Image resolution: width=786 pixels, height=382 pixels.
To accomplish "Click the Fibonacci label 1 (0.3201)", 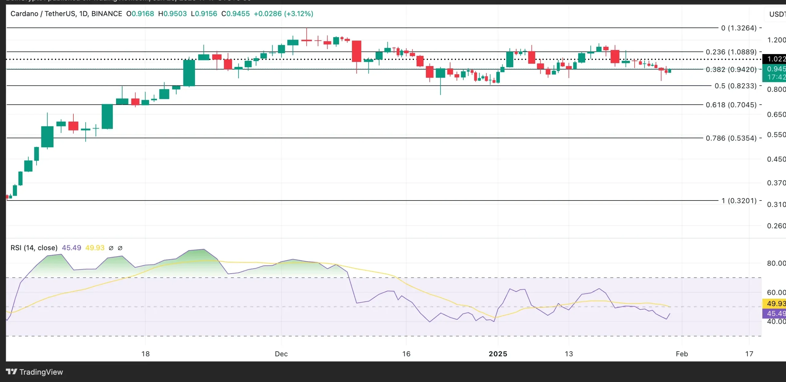I will tap(739, 201).
